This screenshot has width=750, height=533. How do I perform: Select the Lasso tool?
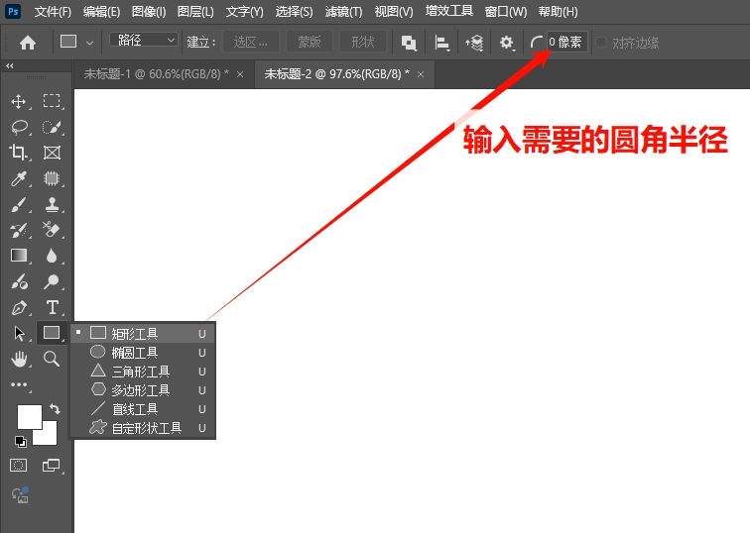19,127
